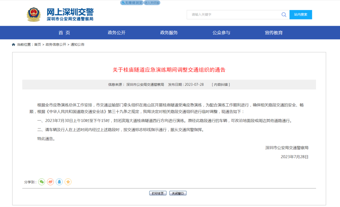The width and height of the screenshot is (340, 207).
Task: Open the 宣传教育 navigation menu
Action: point(274,33)
